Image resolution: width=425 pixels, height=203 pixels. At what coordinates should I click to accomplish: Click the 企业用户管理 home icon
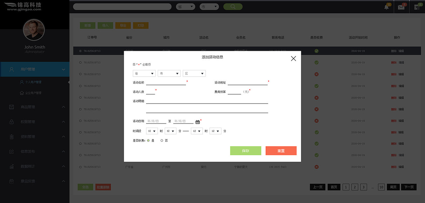click(x=22, y=93)
